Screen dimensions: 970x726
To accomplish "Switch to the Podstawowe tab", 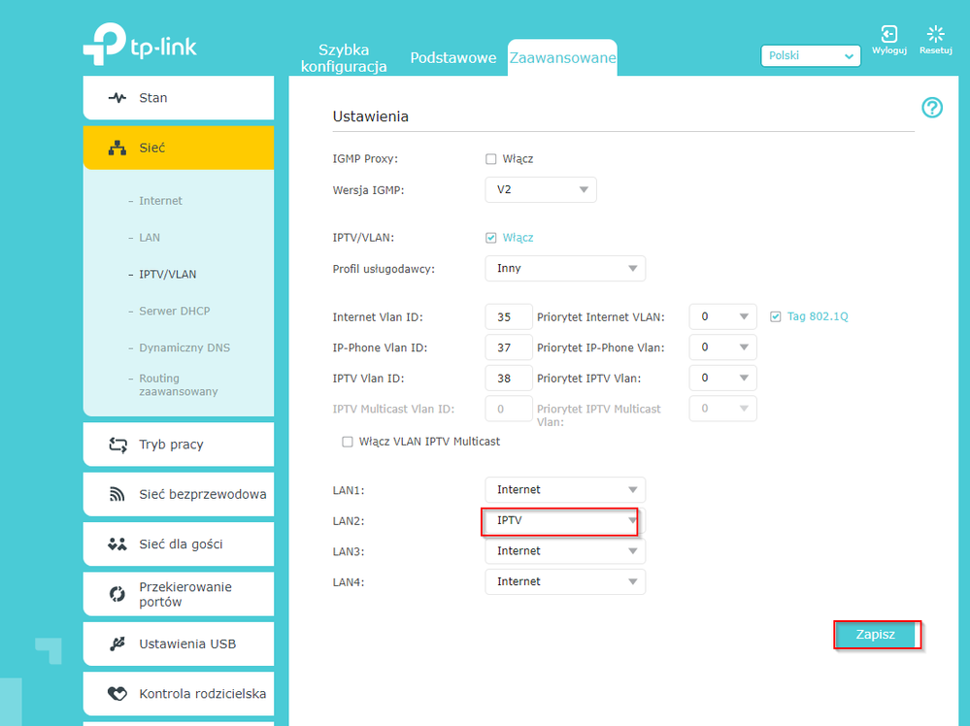I will [452, 58].
